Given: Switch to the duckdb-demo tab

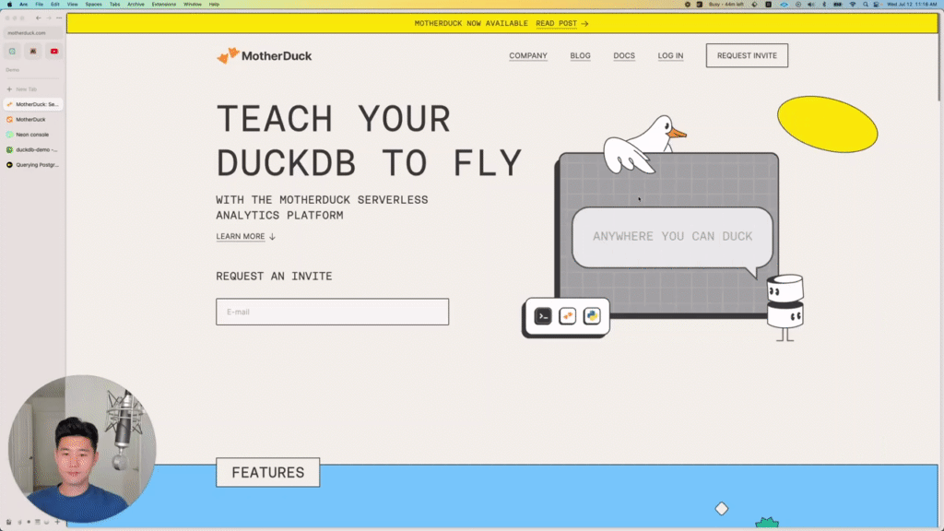Looking at the screenshot, I should [x=33, y=149].
